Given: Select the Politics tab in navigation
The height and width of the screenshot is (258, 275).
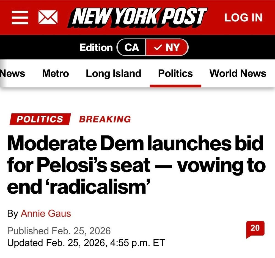Looking at the screenshot, I should click(175, 73).
